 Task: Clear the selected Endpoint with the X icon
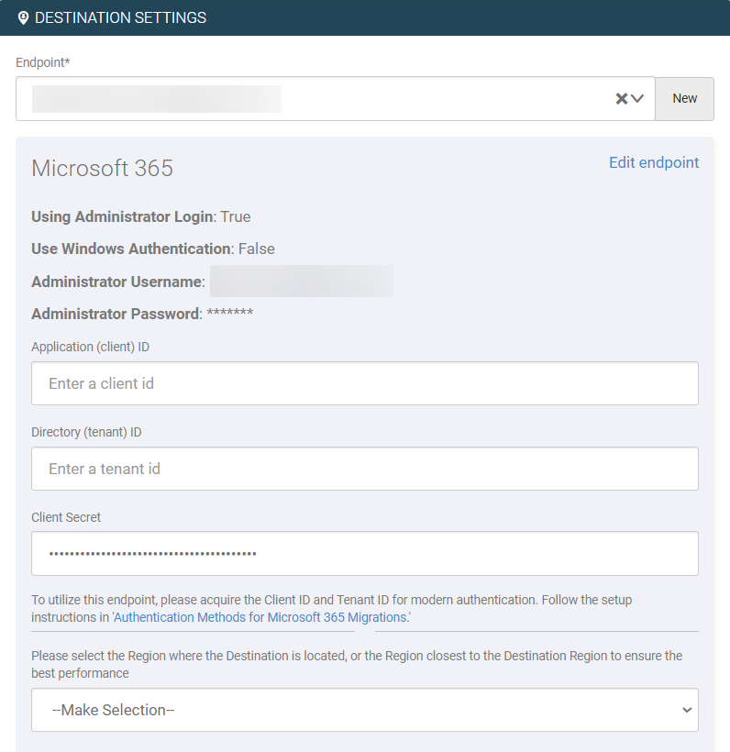621,99
